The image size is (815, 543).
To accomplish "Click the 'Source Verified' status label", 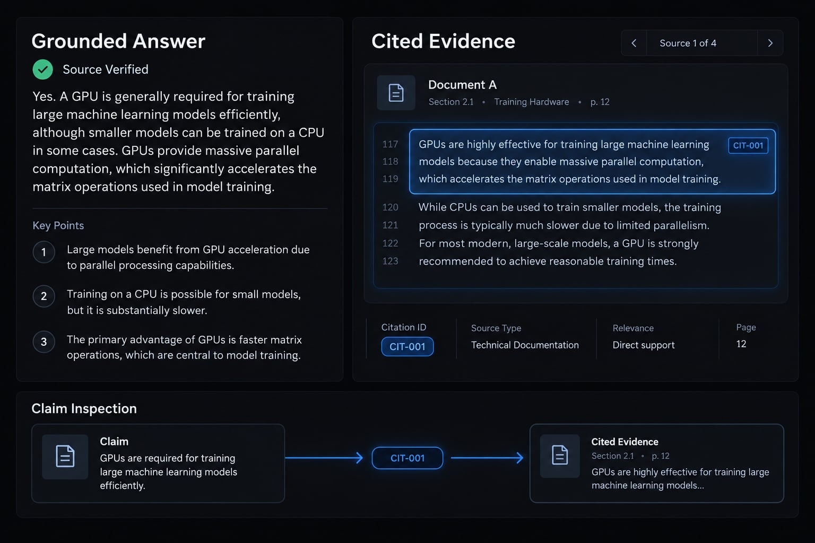I will click(106, 69).
